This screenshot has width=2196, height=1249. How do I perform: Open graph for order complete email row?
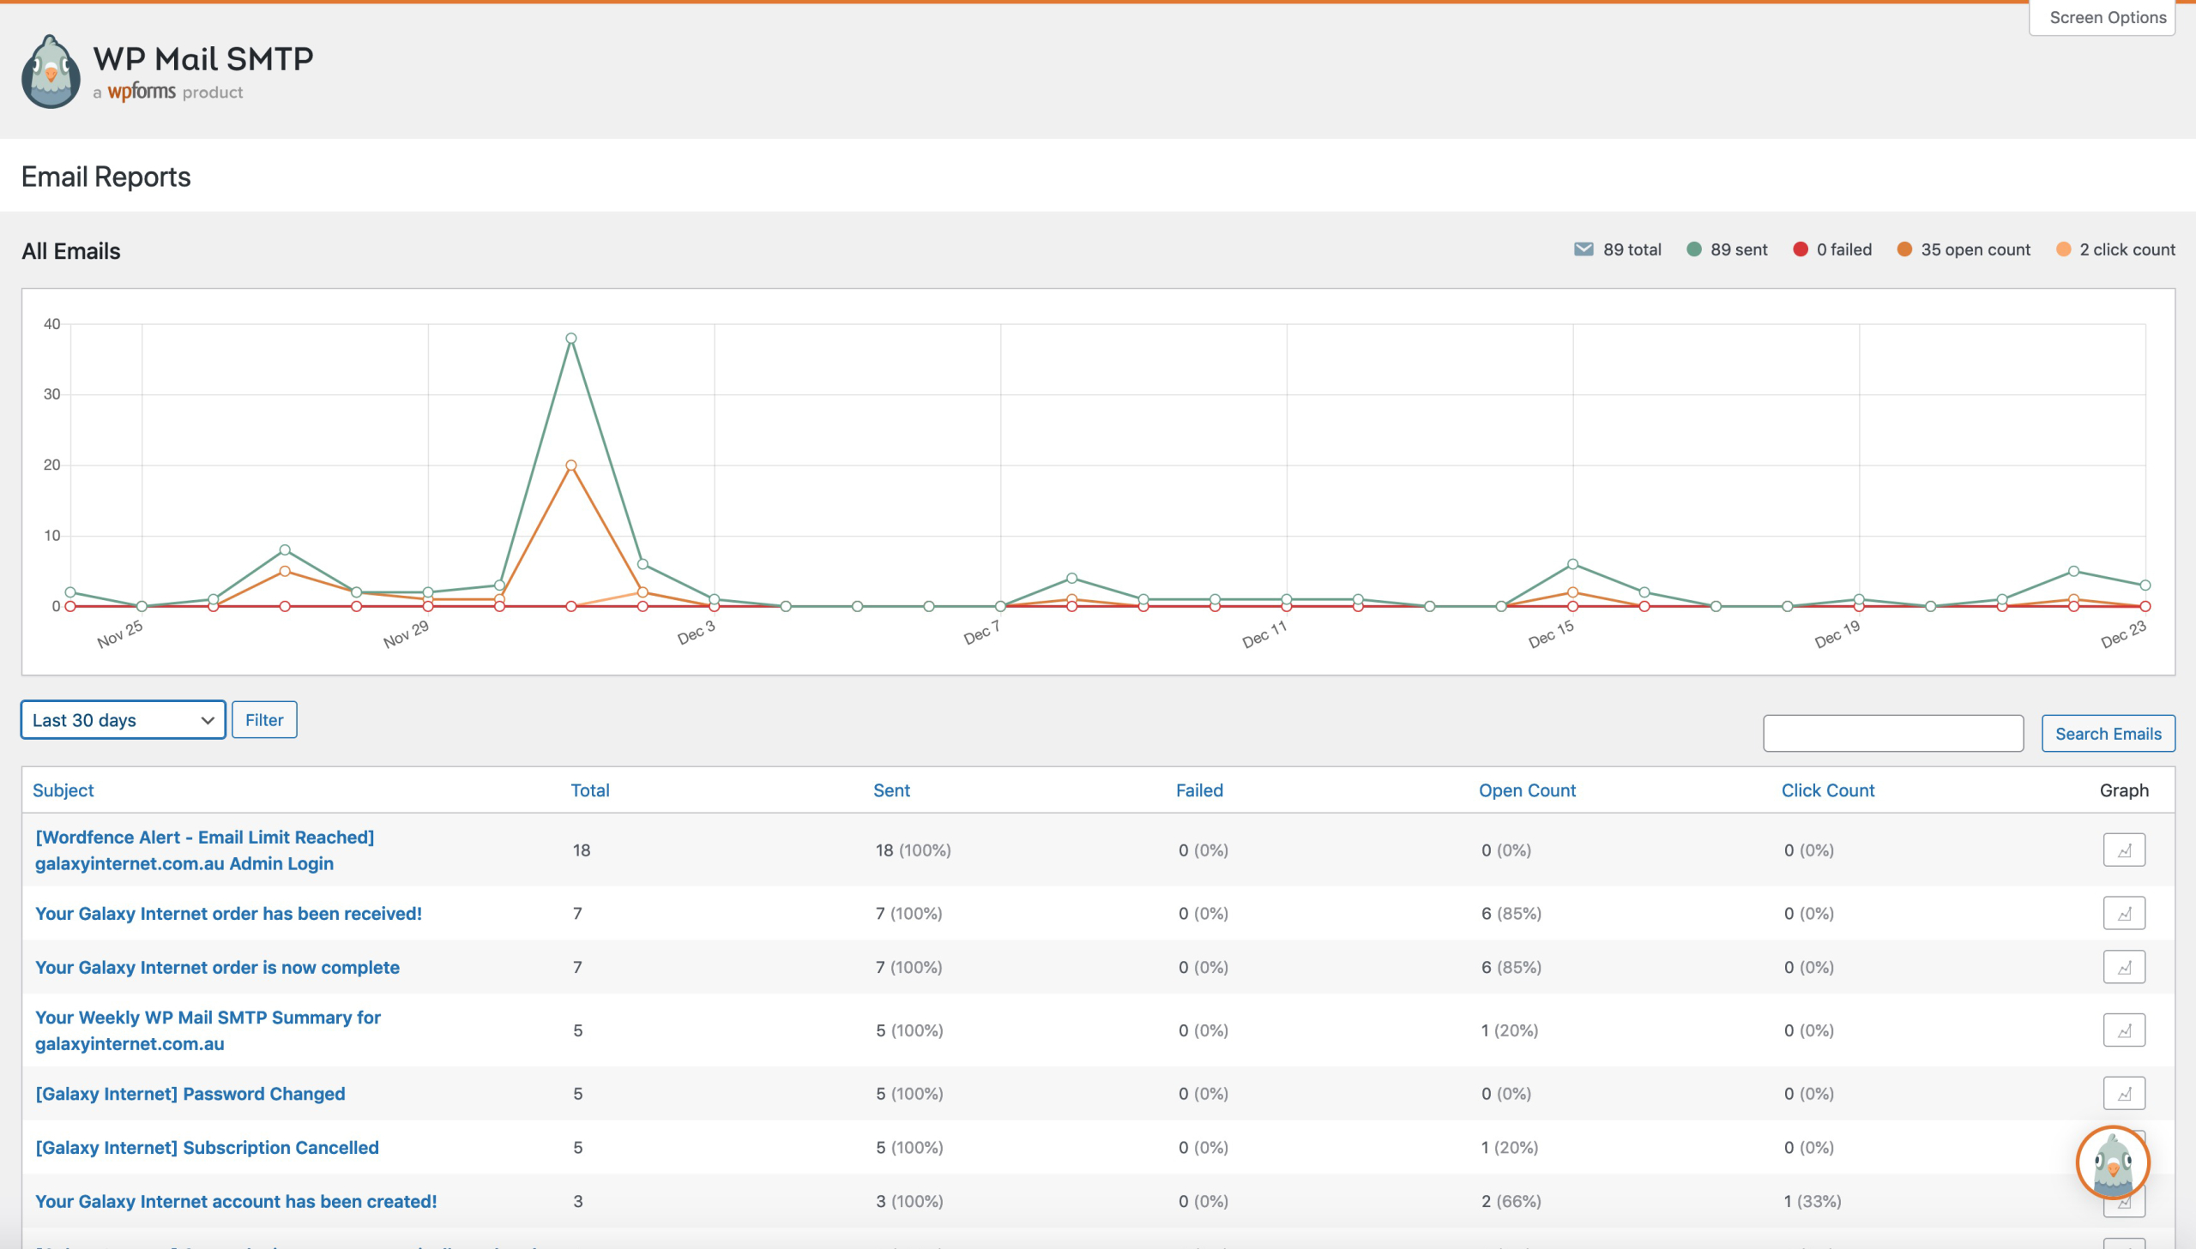[2123, 967]
